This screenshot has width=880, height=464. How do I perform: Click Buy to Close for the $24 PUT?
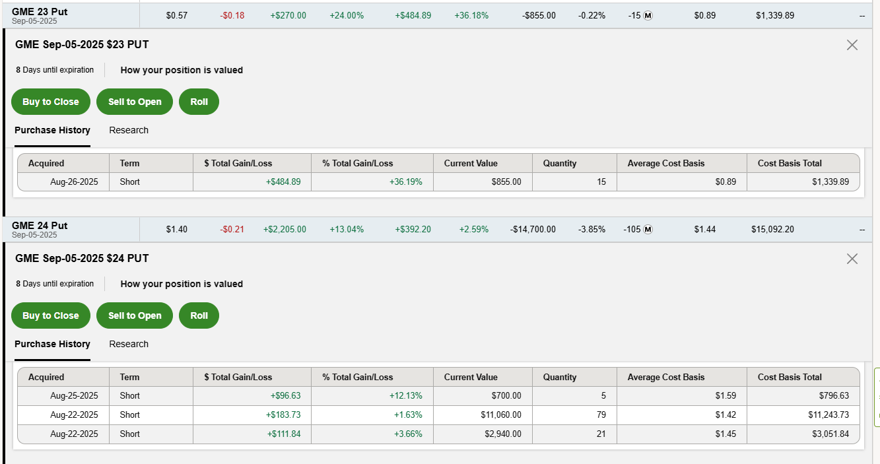coord(51,315)
